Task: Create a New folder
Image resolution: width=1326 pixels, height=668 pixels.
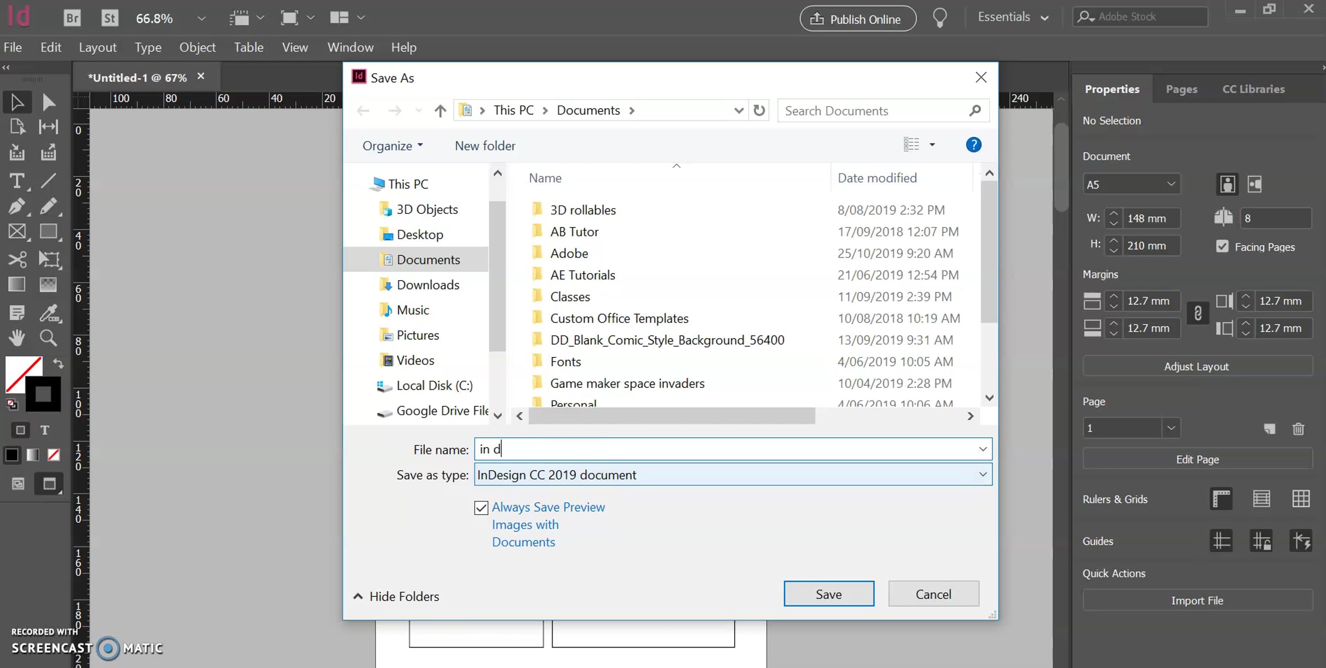Action: tap(485, 146)
